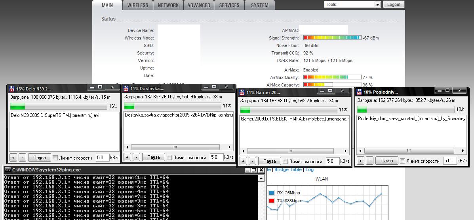The height and width of the screenshot is (220, 474).
Task: Click the plus button in Dostavka download window
Action: tap(127, 157)
